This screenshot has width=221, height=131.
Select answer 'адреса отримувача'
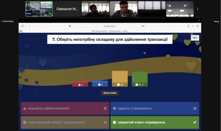[155, 109]
